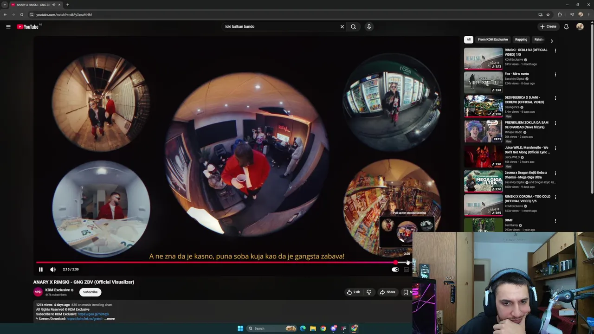Toggle the autoplay switch in player
Image resolution: width=594 pixels, height=334 pixels.
[395, 270]
